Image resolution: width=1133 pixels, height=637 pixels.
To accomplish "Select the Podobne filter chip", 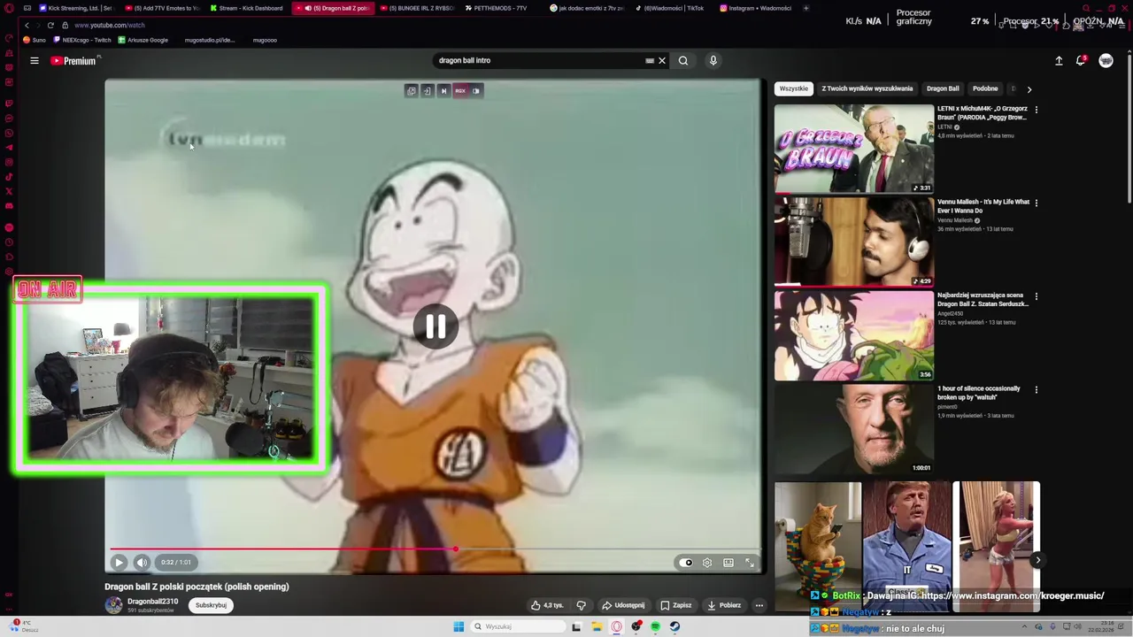I will (x=985, y=88).
